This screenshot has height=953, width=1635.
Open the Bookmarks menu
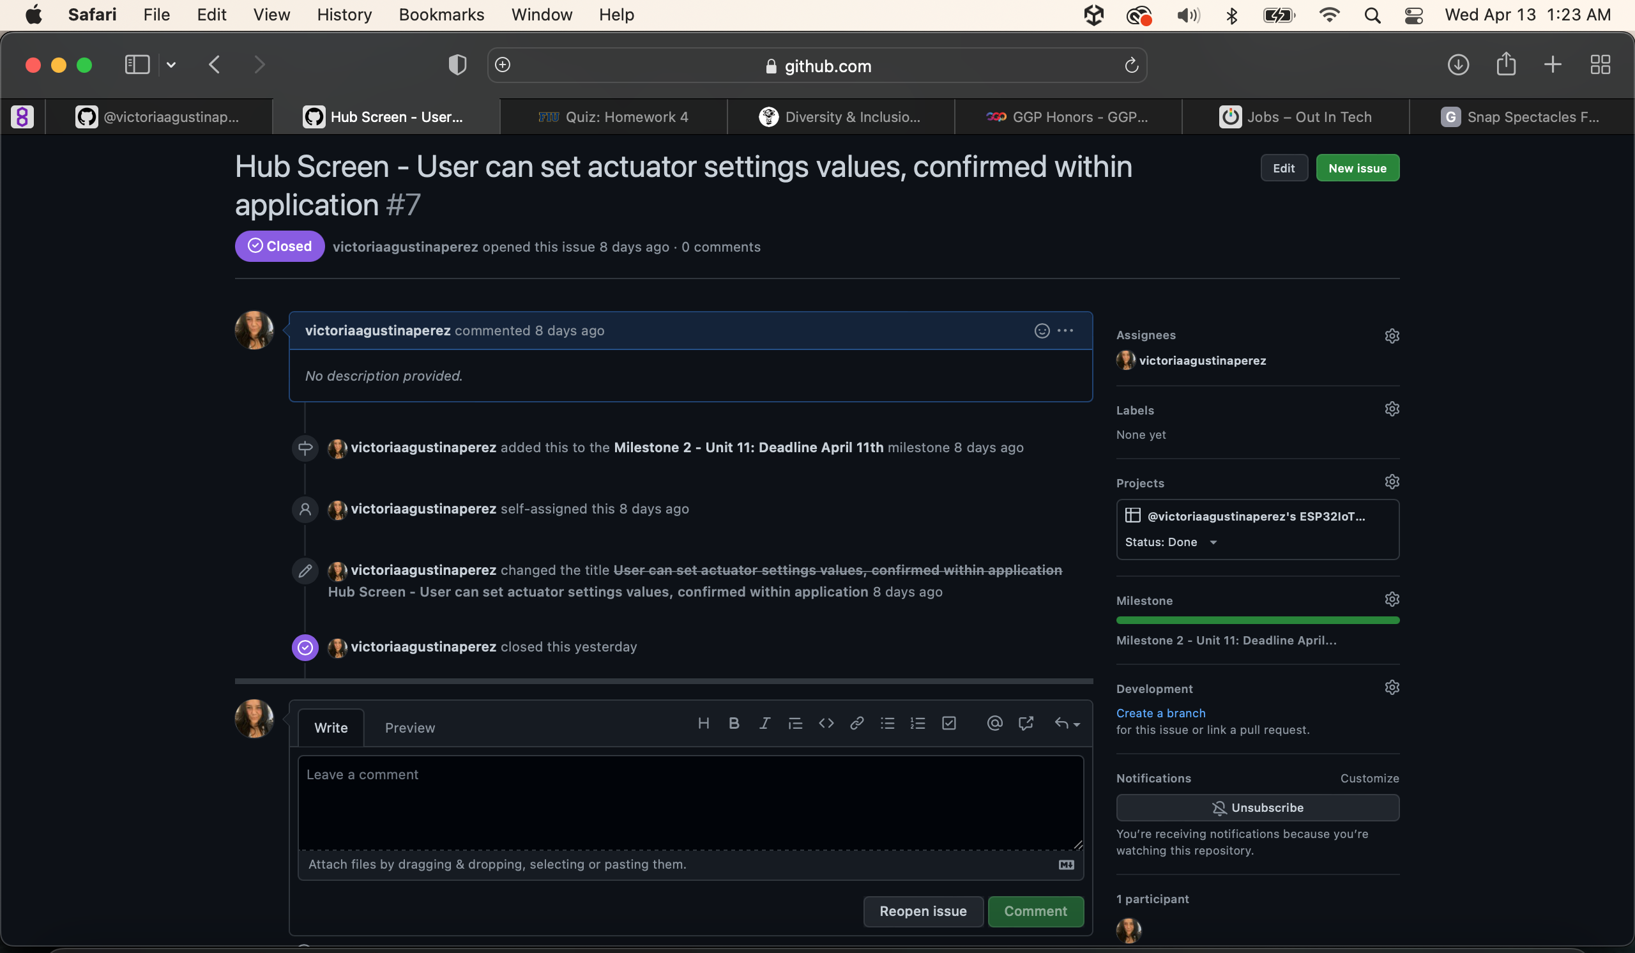tap(441, 14)
